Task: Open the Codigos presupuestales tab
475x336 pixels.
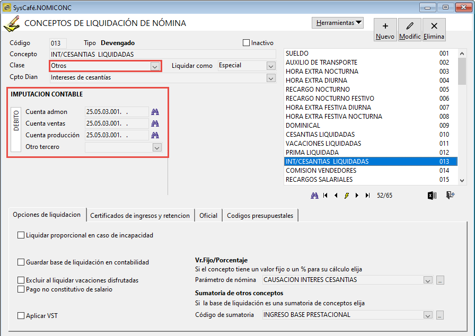Action: [x=260, y=216]
